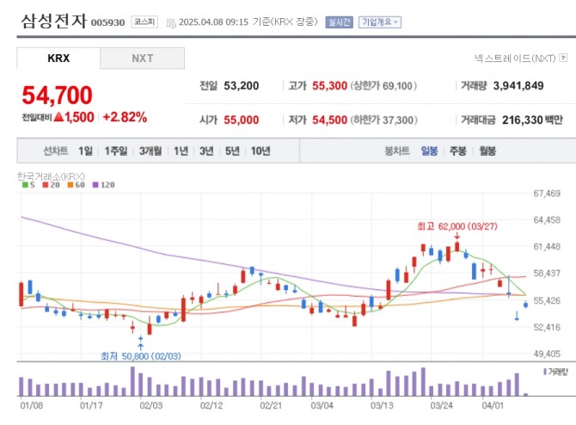Click the stock code 005930
Viewport: 576px width, 425px height.
(x=107, y=22)
